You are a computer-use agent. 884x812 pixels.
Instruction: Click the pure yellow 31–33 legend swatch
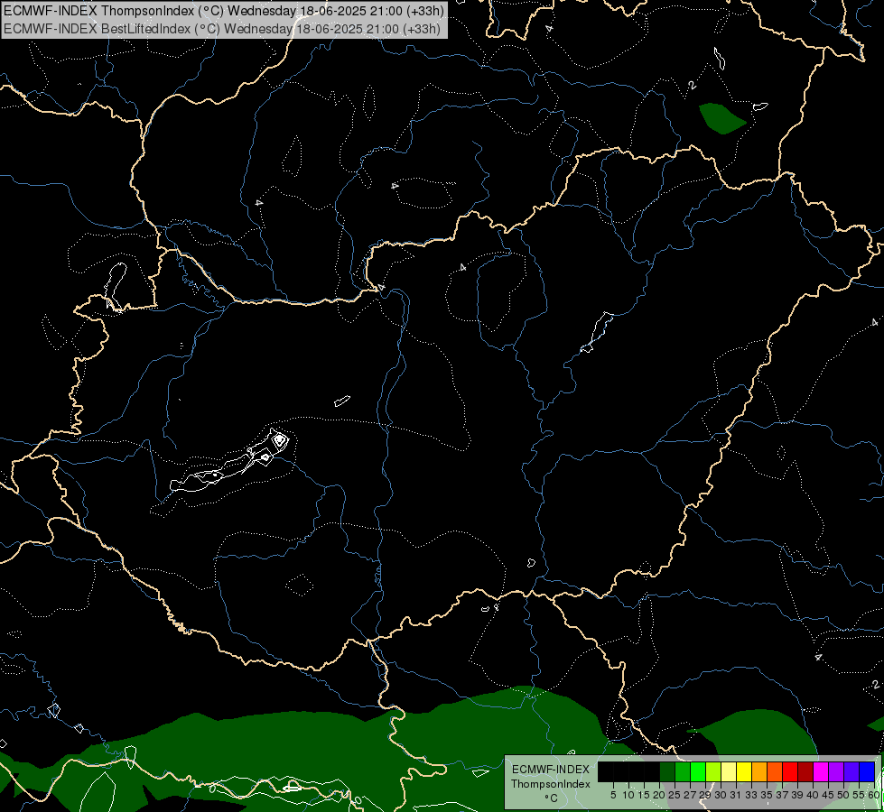pyautogui.click(x=744, y=771)
